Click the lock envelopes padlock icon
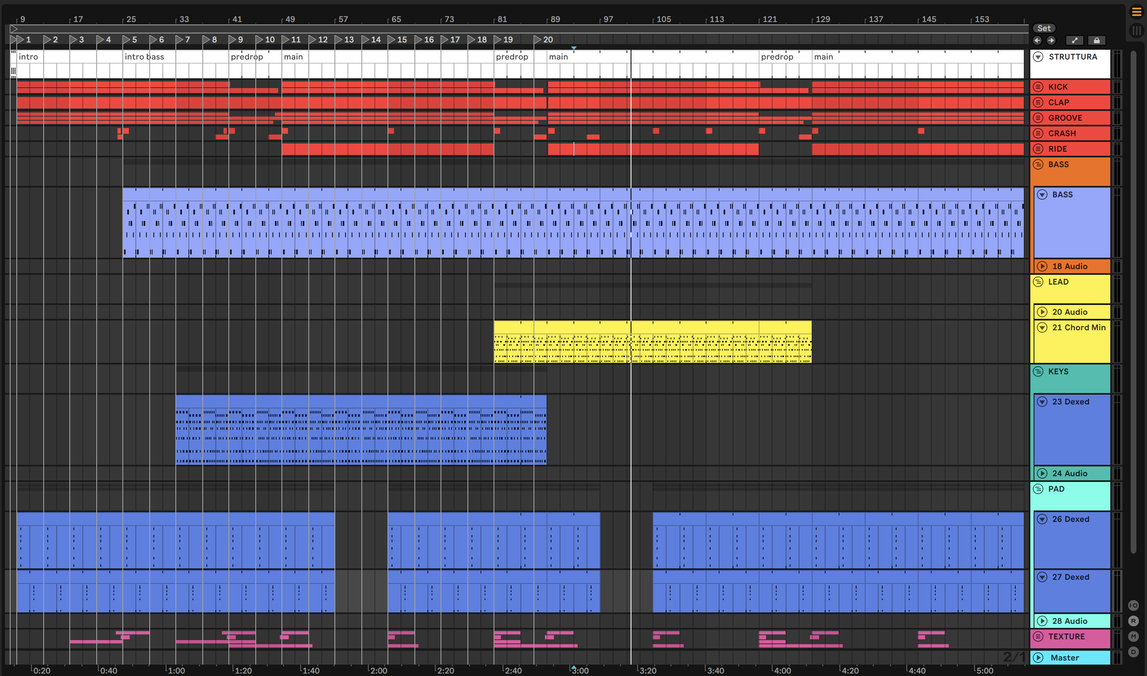The width and height of the screenshot is (1147, 676). (1096, 40)
